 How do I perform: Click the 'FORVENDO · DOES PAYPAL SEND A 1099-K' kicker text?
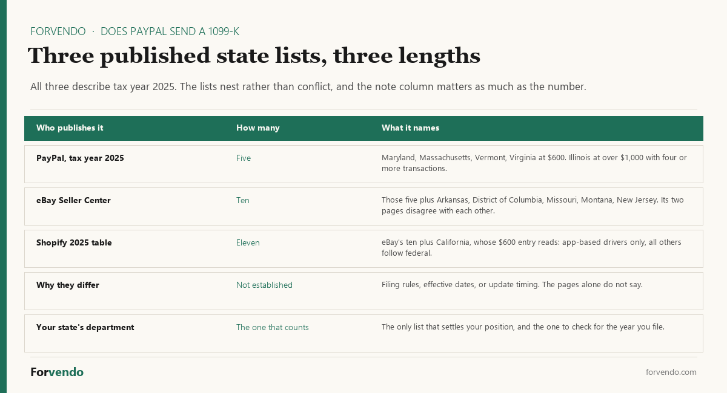(x=134, y=31)
